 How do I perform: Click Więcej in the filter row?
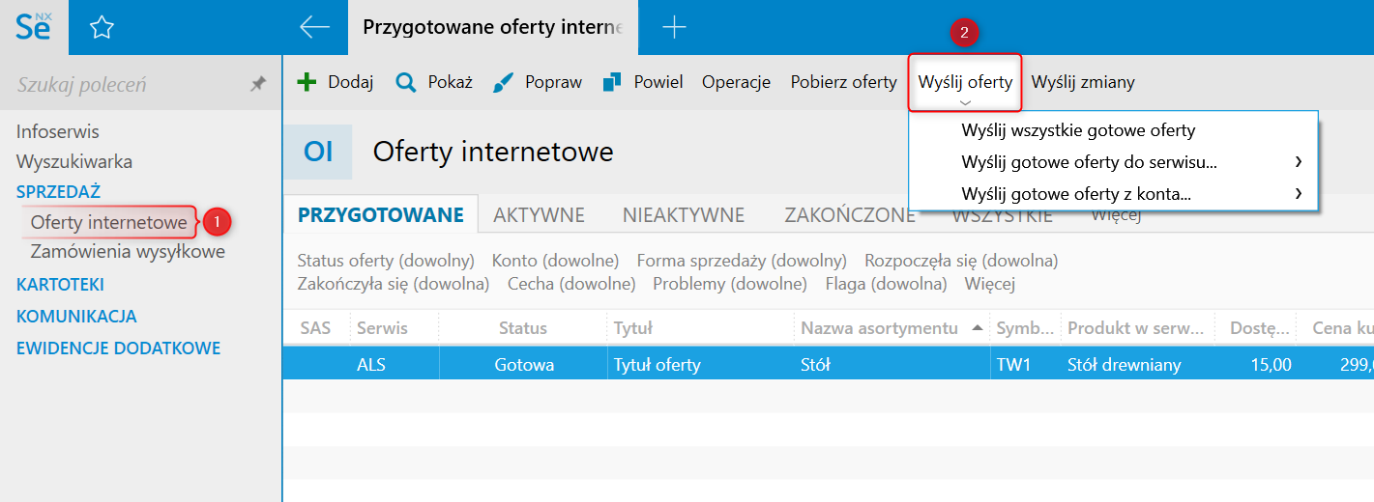(x=990, y=284)
